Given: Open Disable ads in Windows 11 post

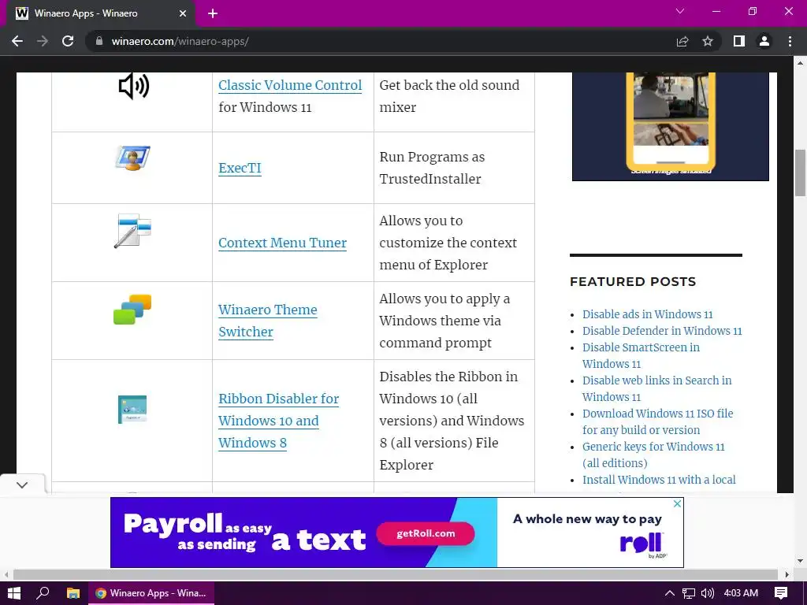Looking at the screenshot, I should (648, 314).
